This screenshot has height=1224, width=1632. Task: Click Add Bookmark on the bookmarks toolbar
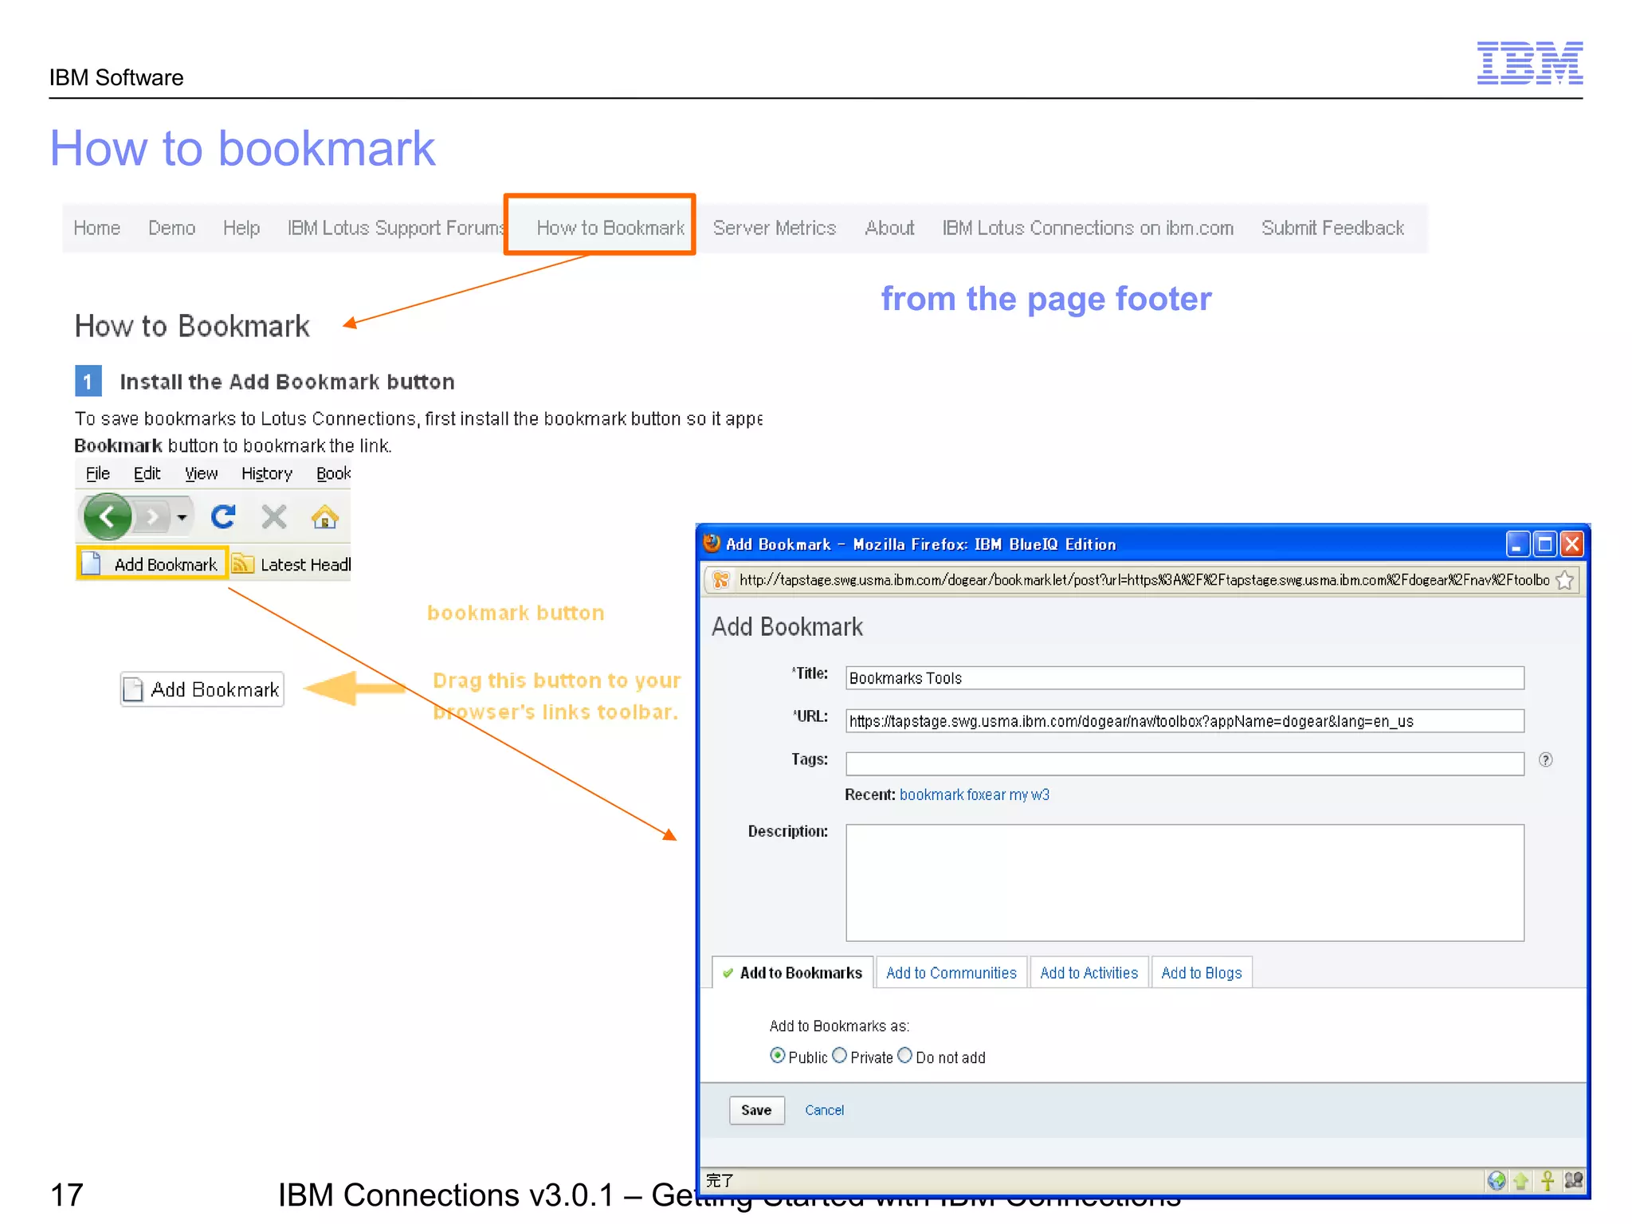(152, 563)
